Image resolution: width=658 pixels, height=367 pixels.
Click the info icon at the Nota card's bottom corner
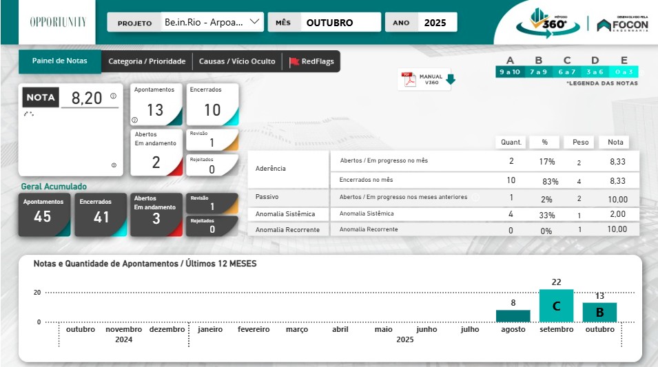tap(114, 165)
